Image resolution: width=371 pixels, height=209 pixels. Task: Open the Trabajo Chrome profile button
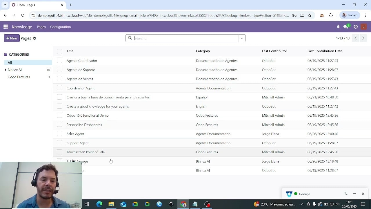tap(350, 15)
